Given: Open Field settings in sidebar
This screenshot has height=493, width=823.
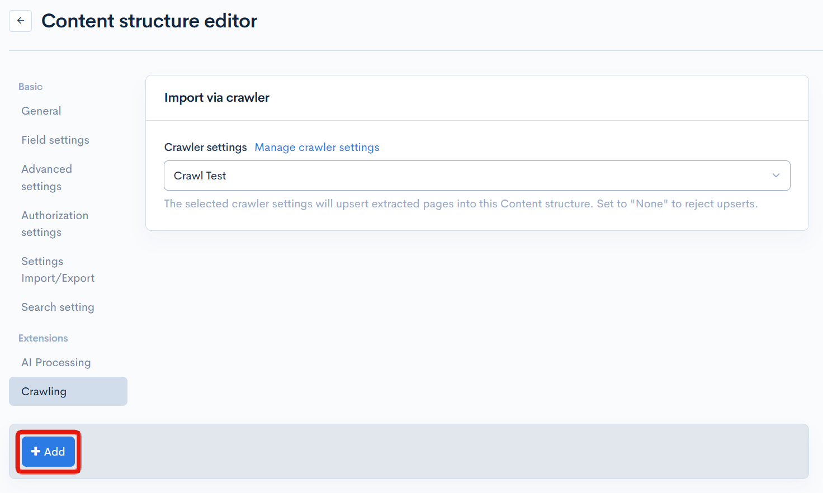Looking at the screenshot, I should [x=55, y=140].
